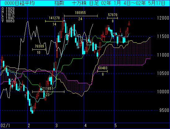The height and width of the screenshot is (129, 170).
Task: Click the 0000日経平均 title text
Action: pyautogui.click(x=20, y=3)
